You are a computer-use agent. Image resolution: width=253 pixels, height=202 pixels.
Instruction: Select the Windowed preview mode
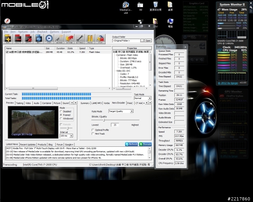(61, 118)
